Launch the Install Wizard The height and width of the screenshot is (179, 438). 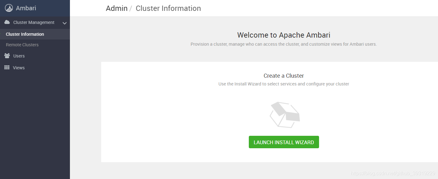(284, 142)
